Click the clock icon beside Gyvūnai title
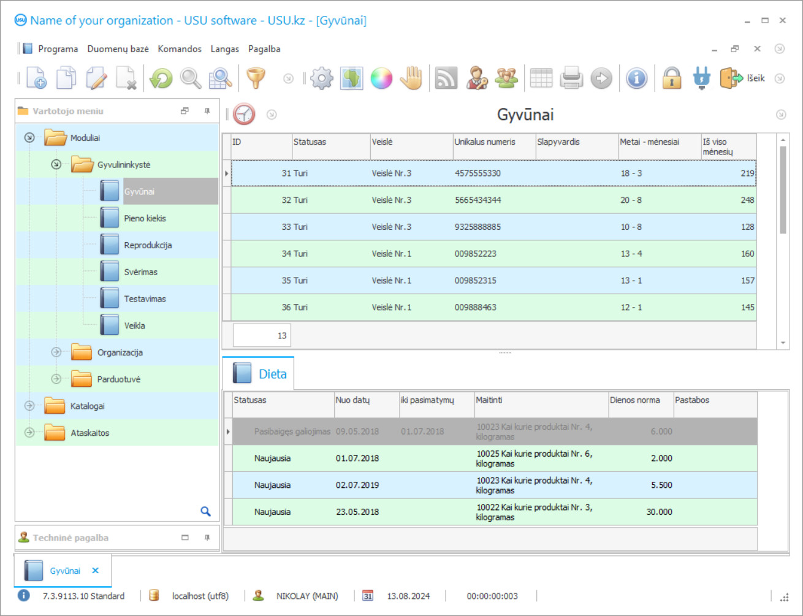The height and width of the screenshot is (616, 803). click(x=244, y=115)
